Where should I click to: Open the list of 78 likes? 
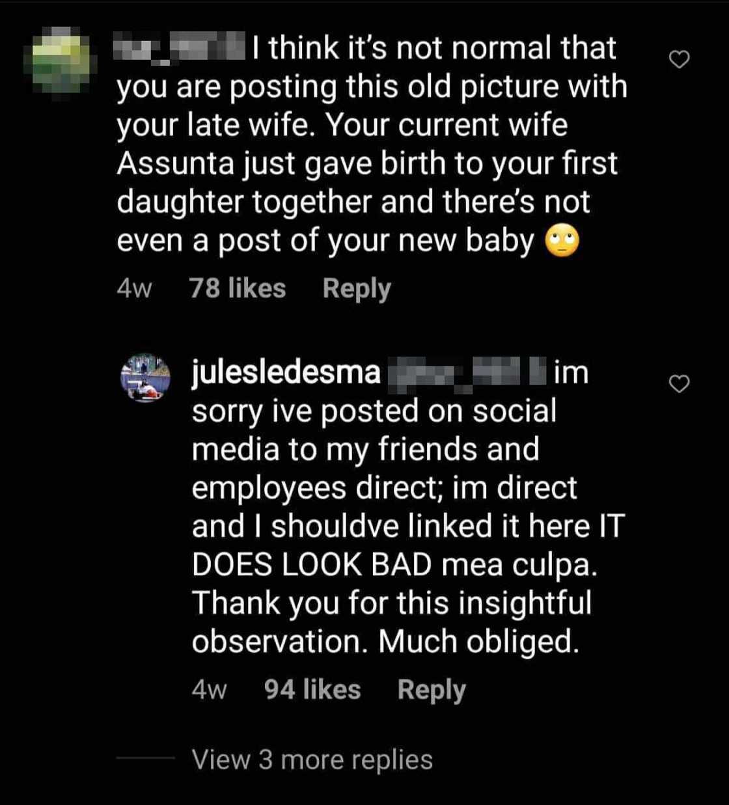(x=238, y=287)
